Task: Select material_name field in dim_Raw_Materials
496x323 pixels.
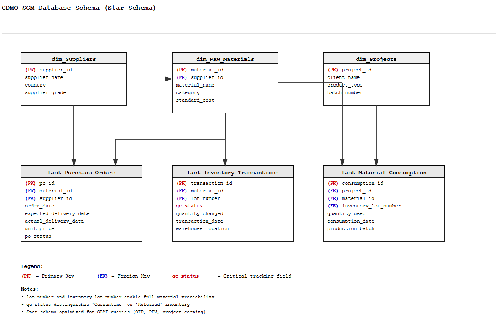Action: coord(195,85)
